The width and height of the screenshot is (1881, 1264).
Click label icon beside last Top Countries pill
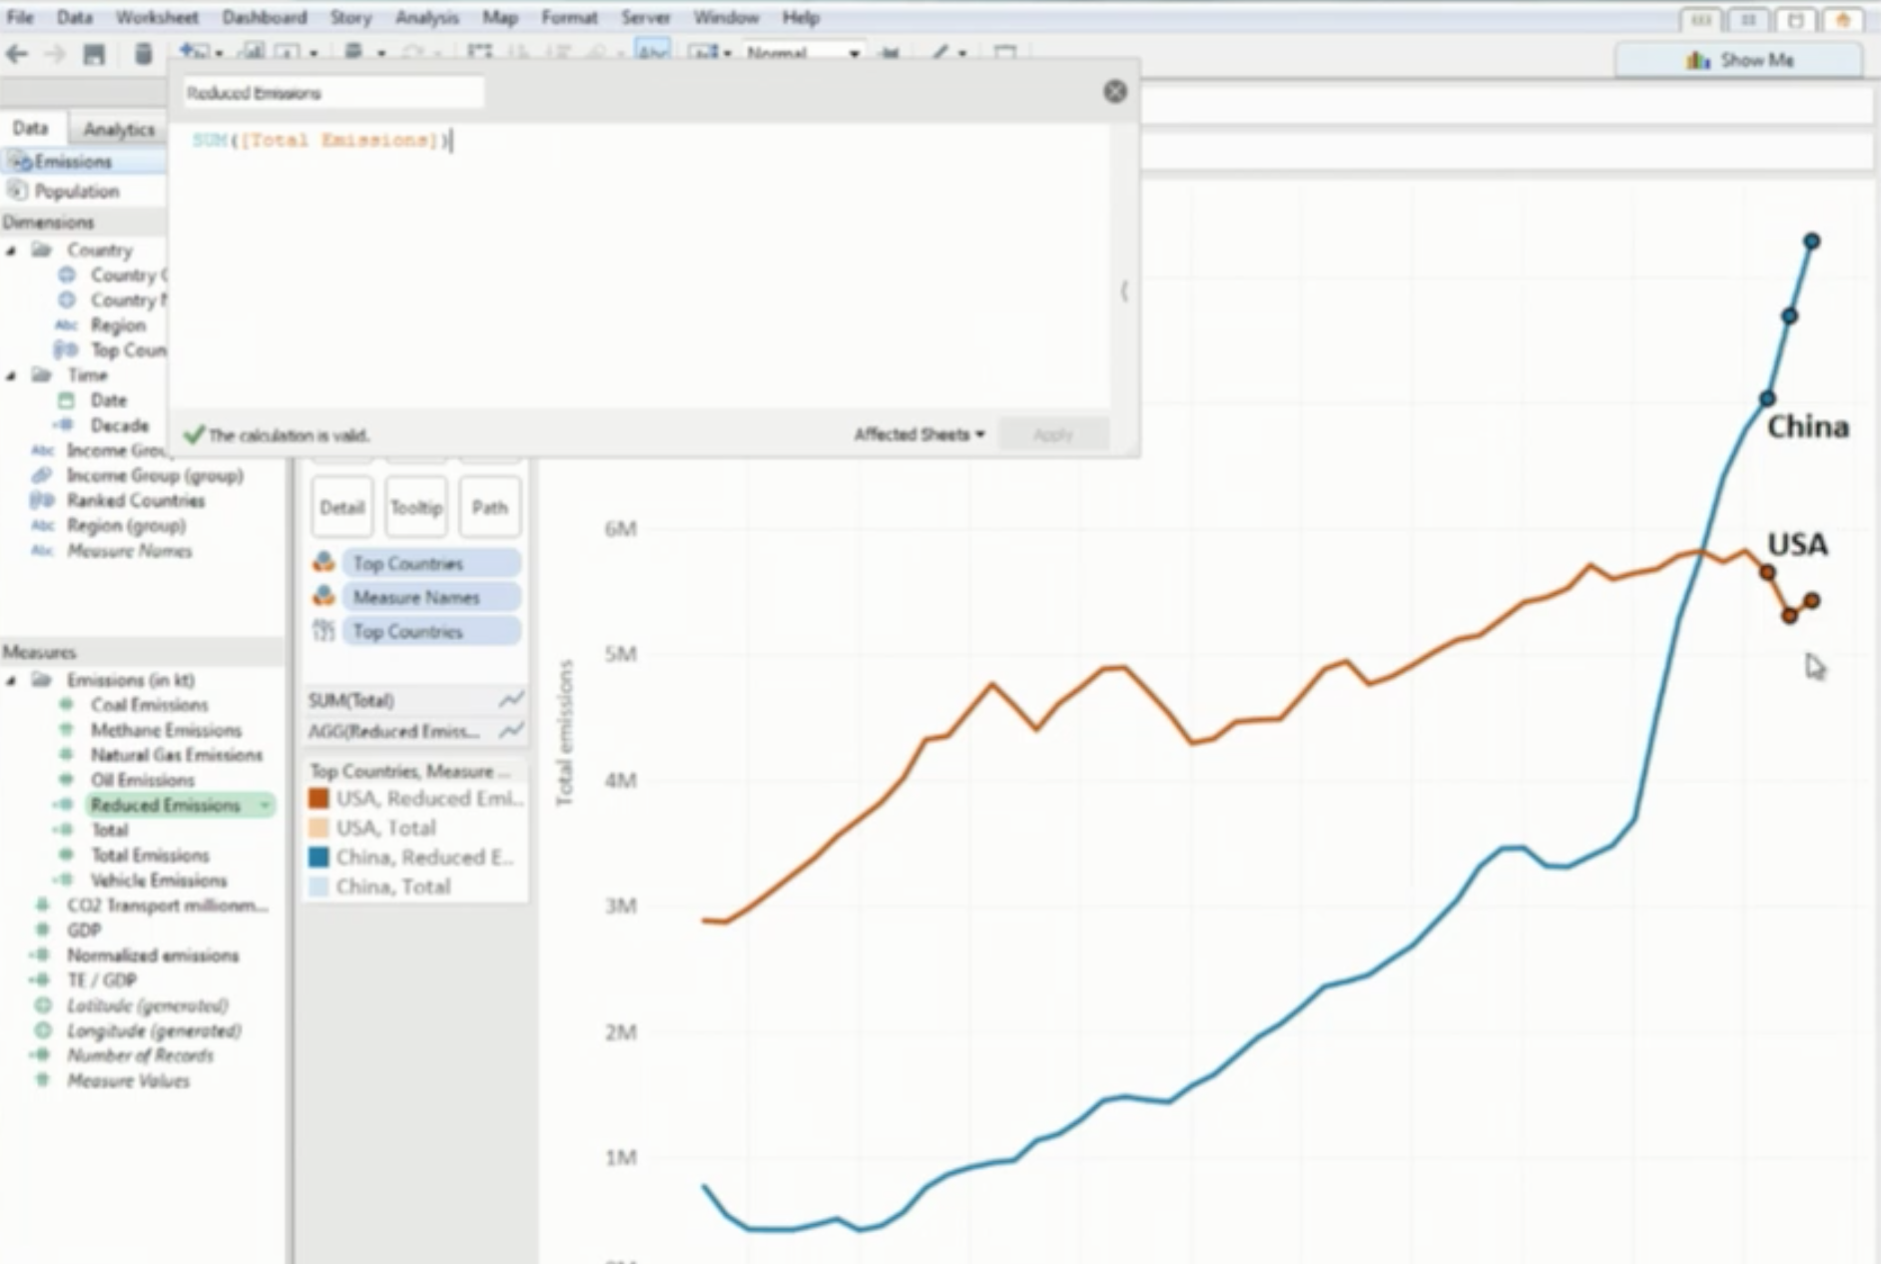pyautogui.click(x=323, y=631)
